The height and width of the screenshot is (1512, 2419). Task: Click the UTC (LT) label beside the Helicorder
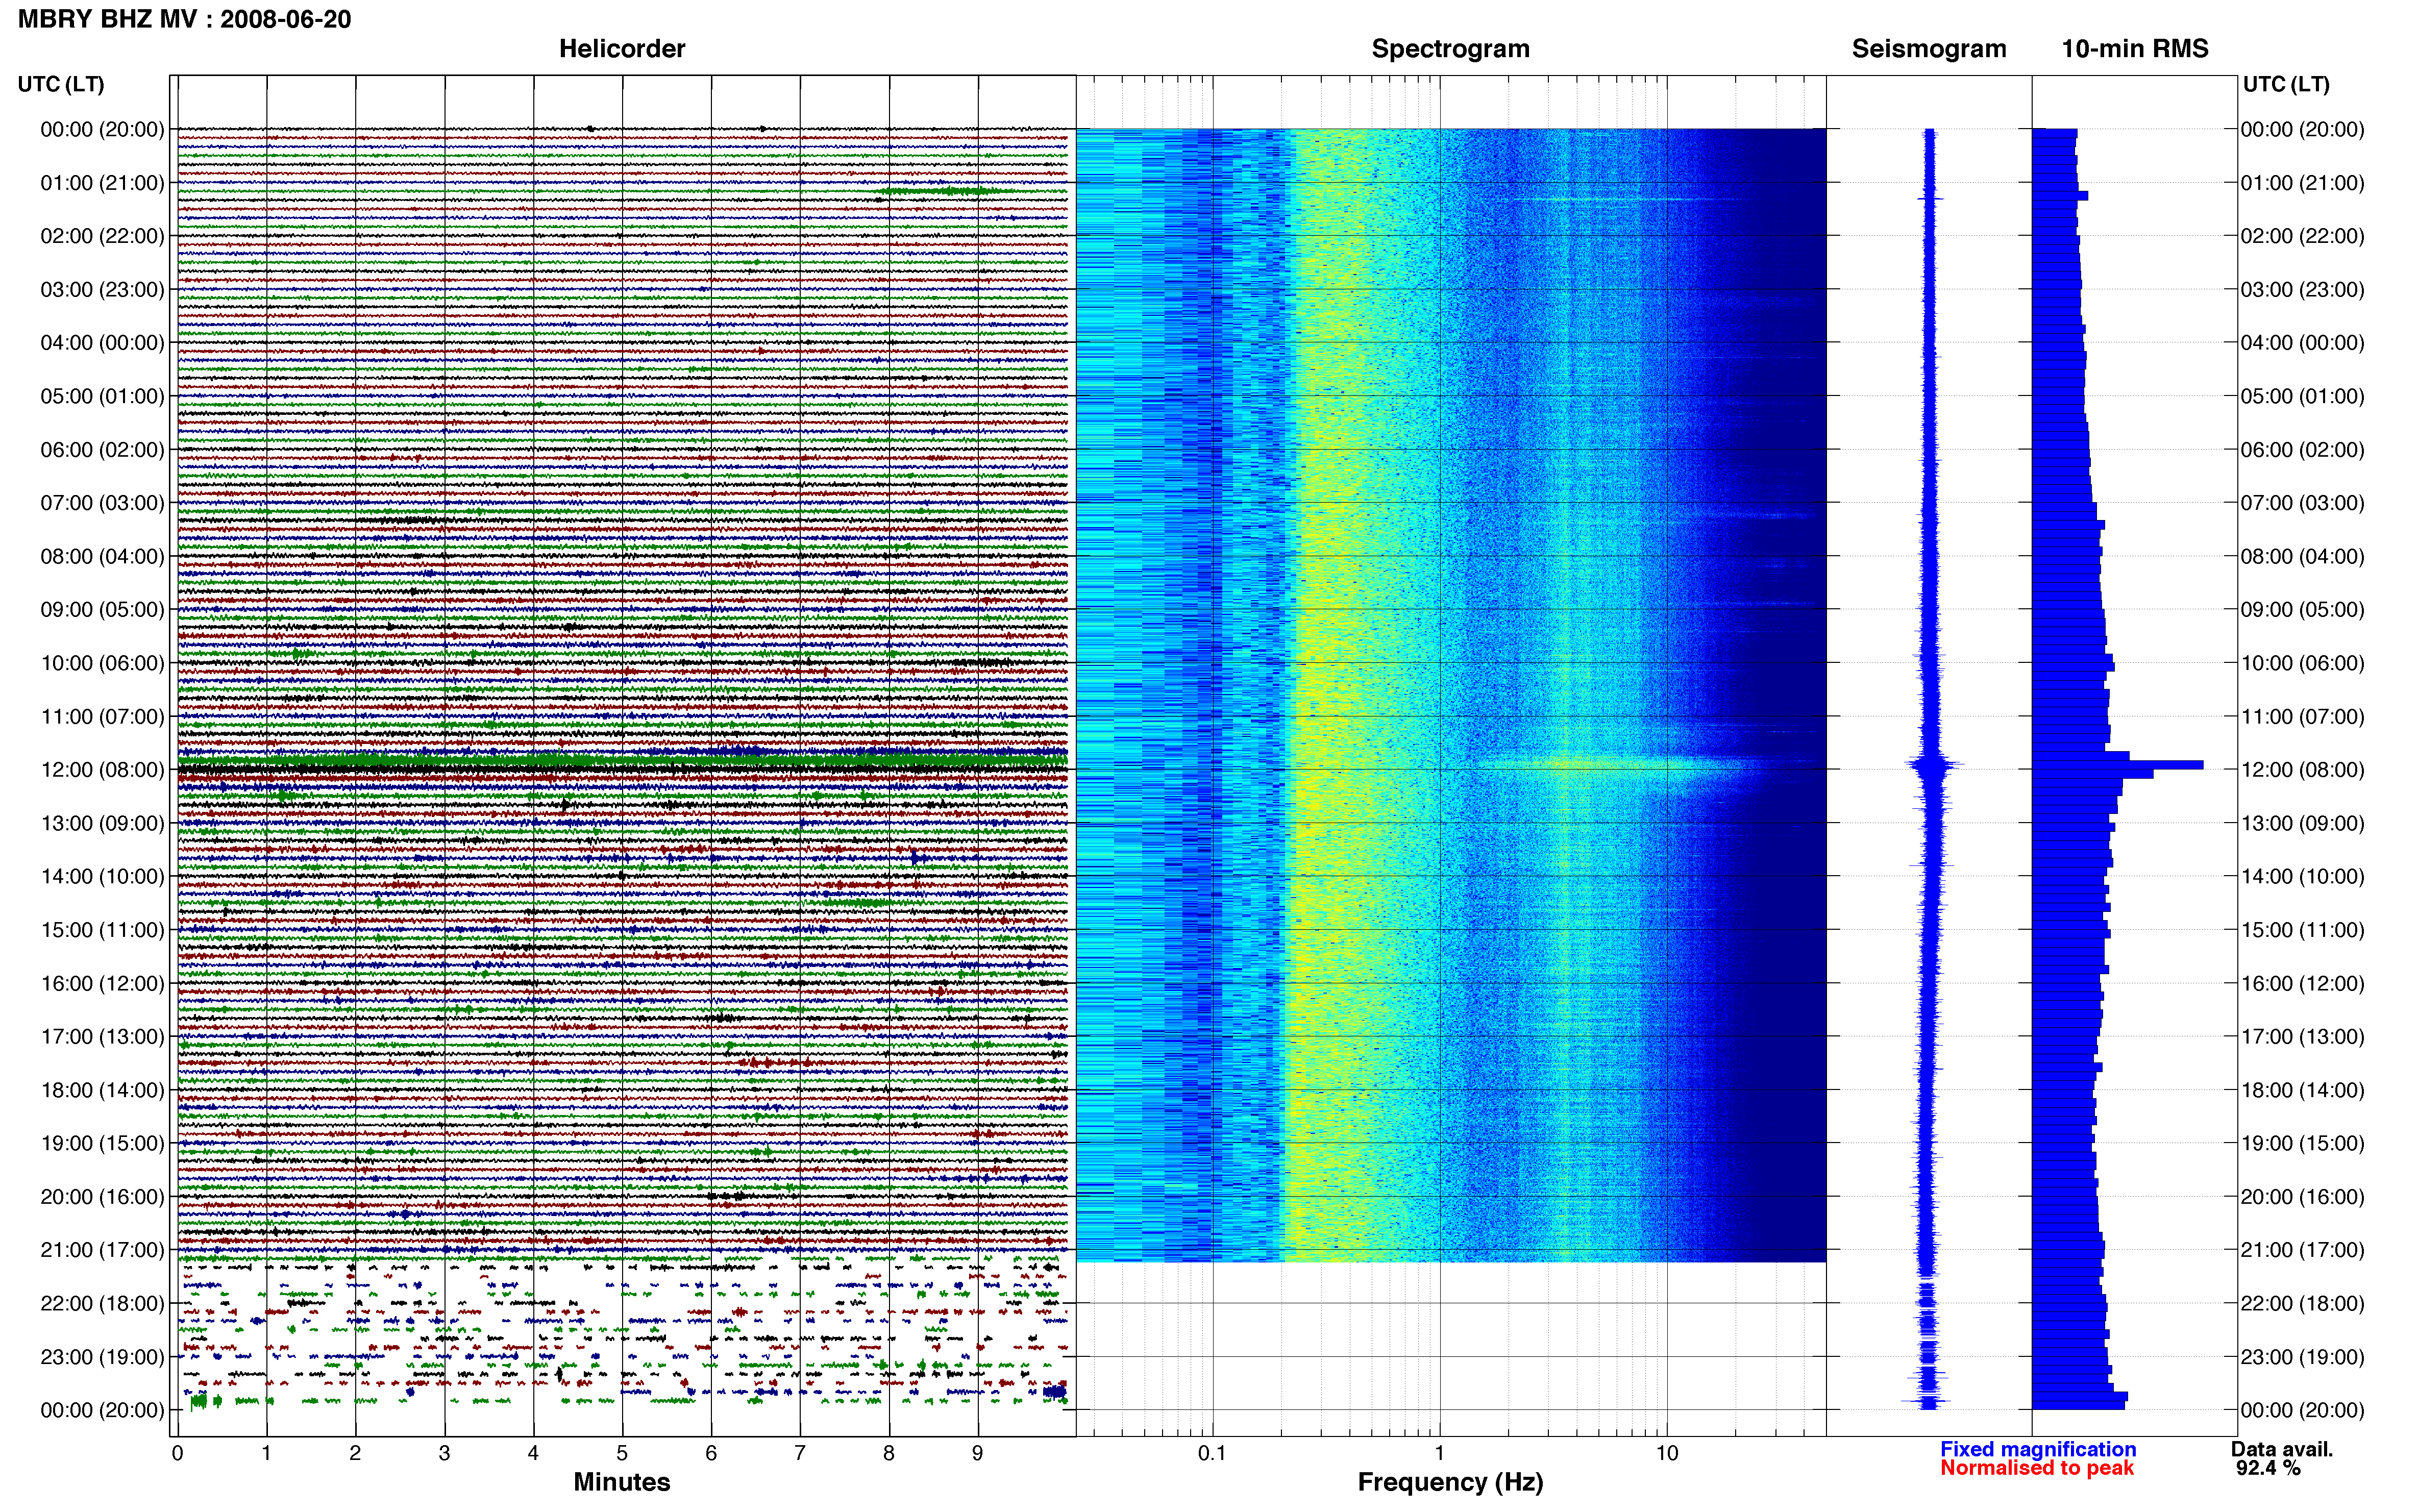61,84
